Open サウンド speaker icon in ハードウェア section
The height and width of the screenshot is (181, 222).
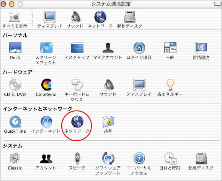click(109, 84)
